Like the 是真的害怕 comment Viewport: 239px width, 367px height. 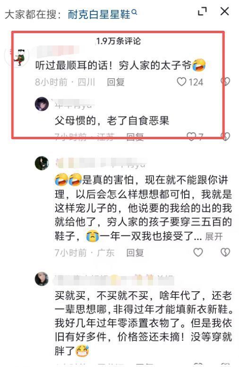(198, 252)
